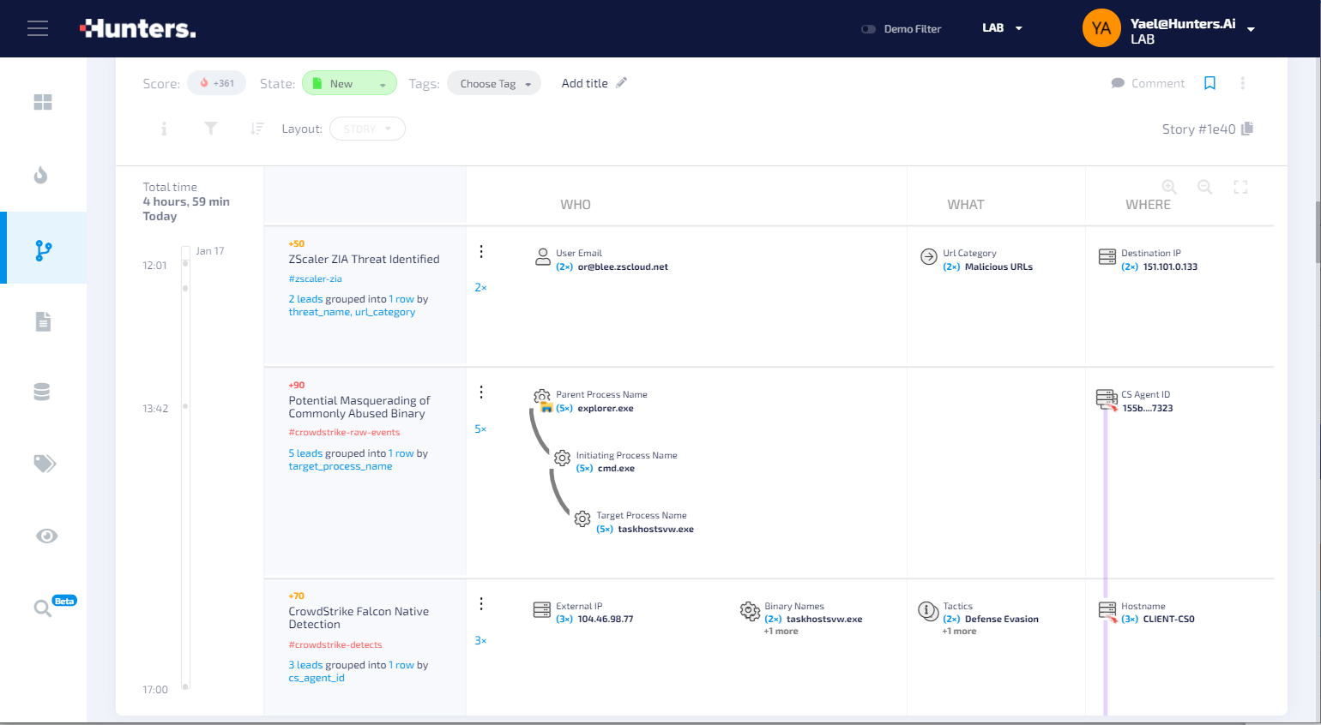Click the Hunters logo
The width and height of the screenshot is (1321, 725).
138,28
